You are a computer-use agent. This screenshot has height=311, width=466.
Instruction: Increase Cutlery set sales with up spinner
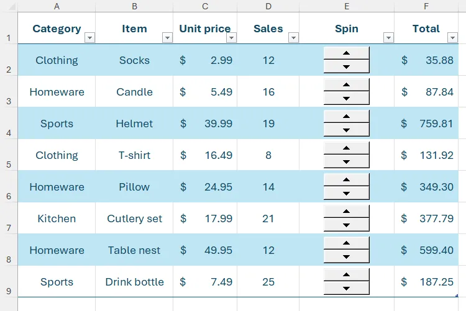click(346, 212)
